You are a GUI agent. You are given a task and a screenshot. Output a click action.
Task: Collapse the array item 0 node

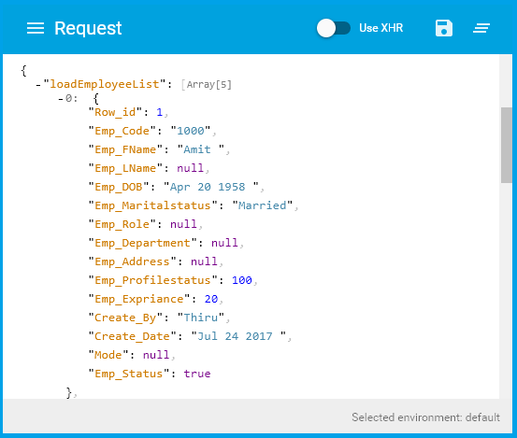pyautogui.click(x=61, y=99)
